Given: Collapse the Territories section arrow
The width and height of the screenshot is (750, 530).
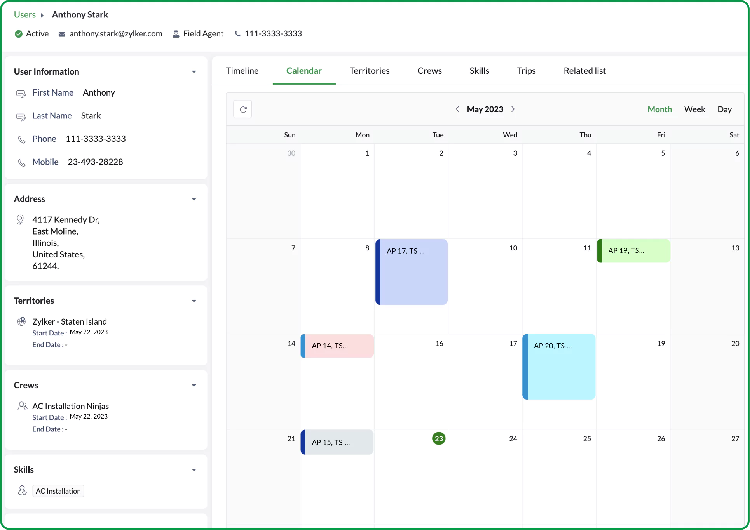Looking at the screenshot, I should coord(194,301).
